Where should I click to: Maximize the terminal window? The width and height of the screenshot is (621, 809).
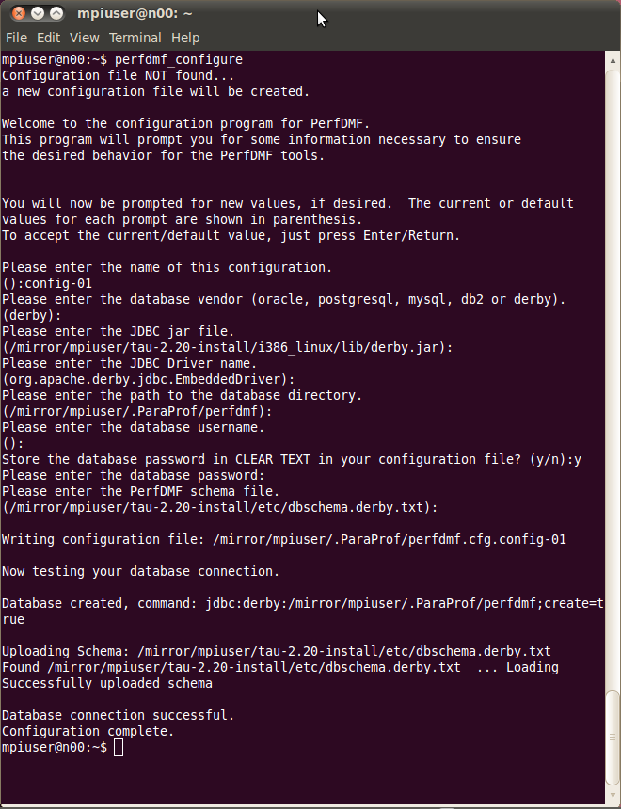56,13
